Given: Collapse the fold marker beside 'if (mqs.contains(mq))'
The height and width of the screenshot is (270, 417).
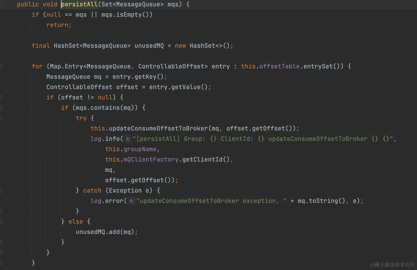Looking at the screenshot, I should click(1, 108).
